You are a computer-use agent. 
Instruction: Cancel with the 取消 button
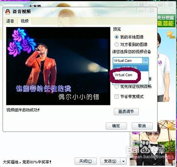click(x=142, y=126)
